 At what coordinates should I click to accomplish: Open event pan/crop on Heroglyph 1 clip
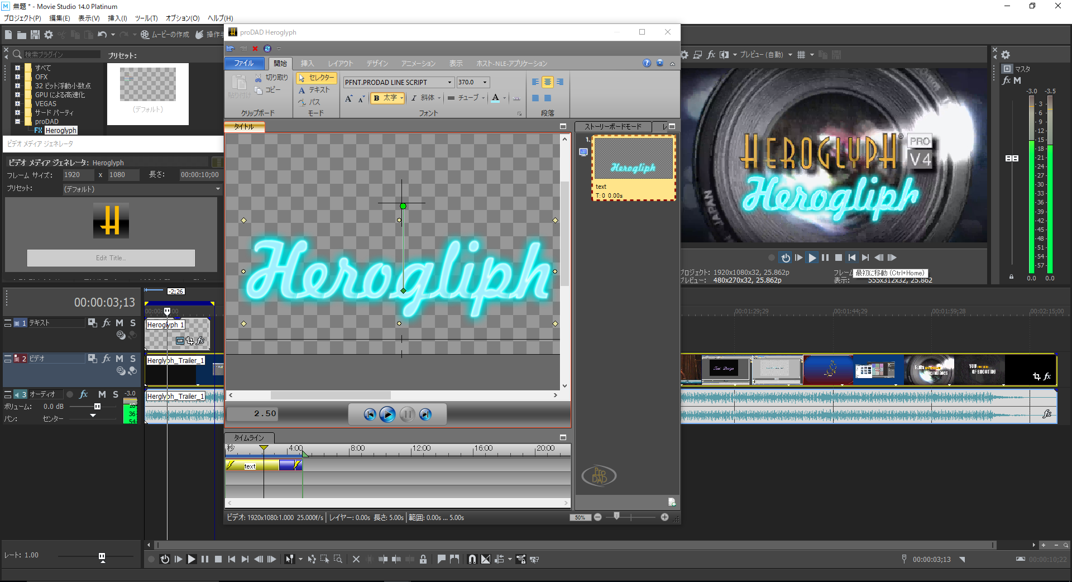(x=190, y=341)
